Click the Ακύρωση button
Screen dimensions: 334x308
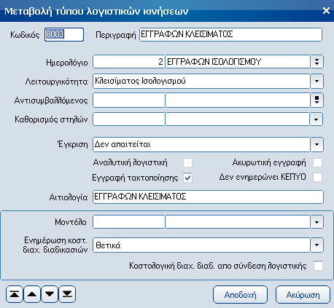(x=303, y=295)
